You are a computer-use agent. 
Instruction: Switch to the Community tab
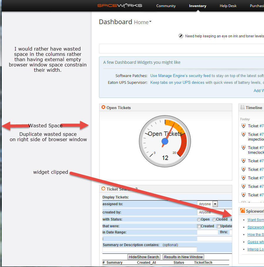point(166,6)
